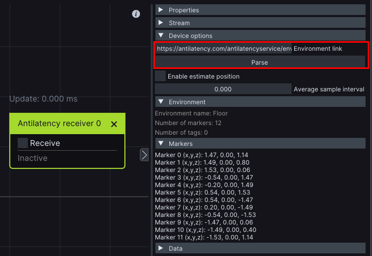Image resolution: width=372 pixels, height=256 pixels.
Task: Enable estimate position checkbox
Action: point(160,76)
